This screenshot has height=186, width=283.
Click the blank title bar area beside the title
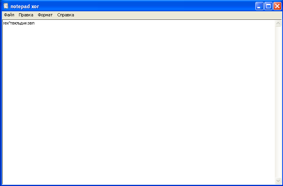[x=144, y=6]
